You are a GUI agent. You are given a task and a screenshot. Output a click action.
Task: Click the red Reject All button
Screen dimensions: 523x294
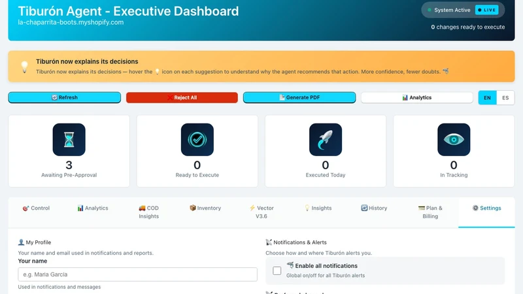point(182,97)
